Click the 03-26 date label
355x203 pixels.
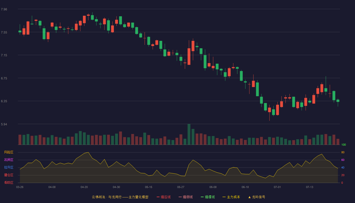tap(20, 187)
